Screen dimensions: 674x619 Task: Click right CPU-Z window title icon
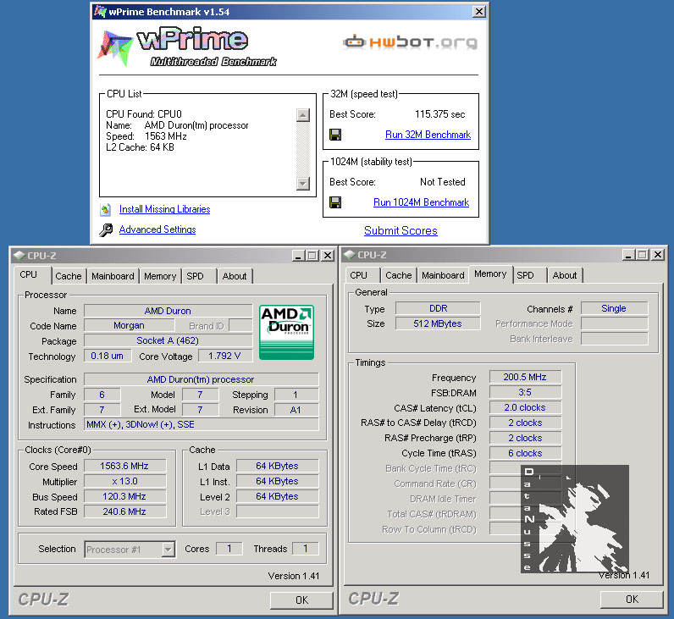click(x=349, y=255)
